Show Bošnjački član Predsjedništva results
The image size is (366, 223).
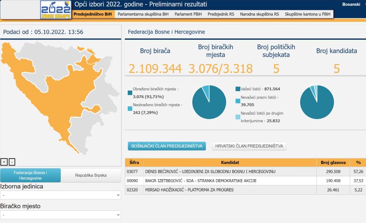(167, 146)
